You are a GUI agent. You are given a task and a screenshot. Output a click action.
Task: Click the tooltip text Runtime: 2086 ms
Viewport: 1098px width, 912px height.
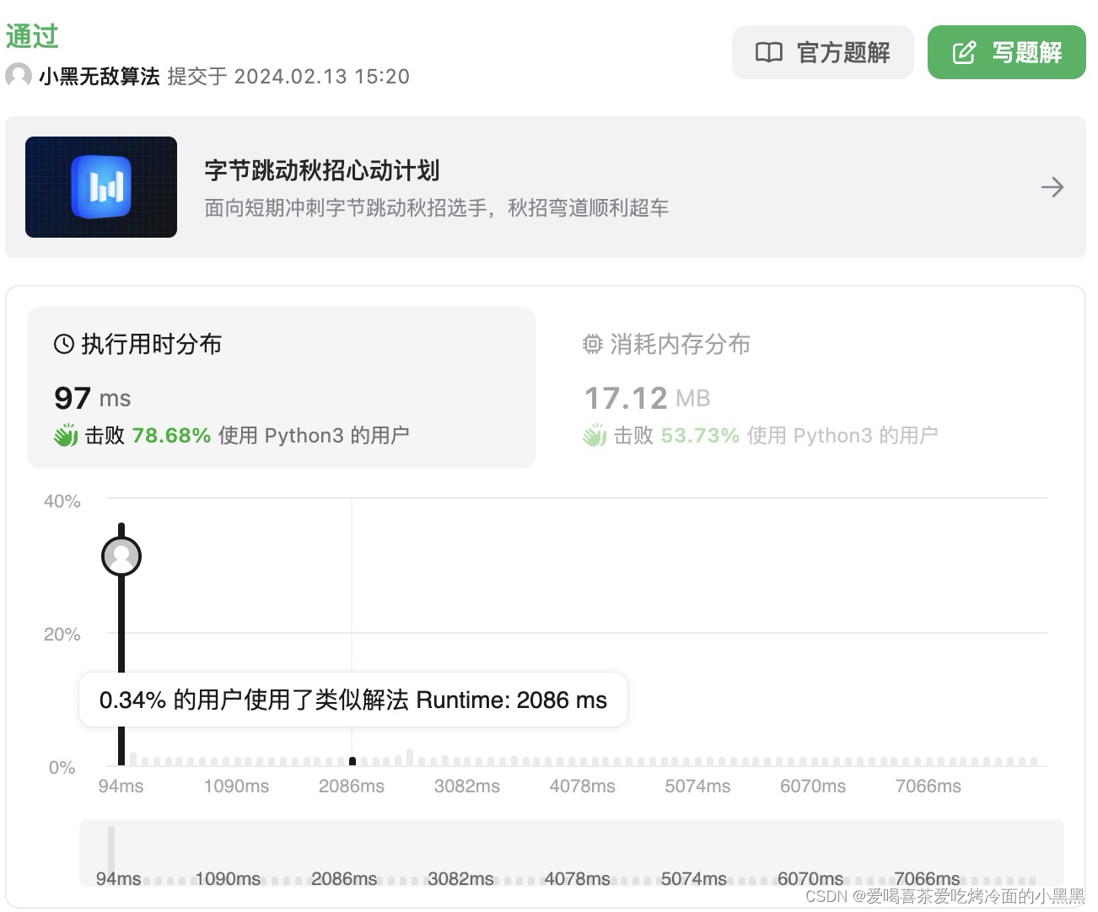pos(512,700)
